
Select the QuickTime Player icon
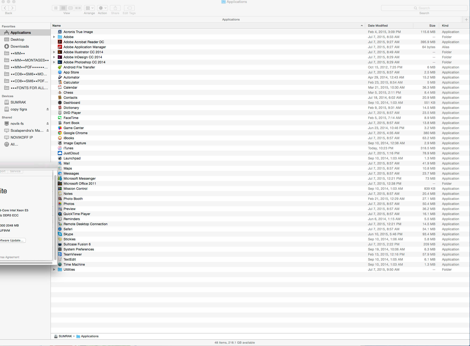(x=60, y=214)
